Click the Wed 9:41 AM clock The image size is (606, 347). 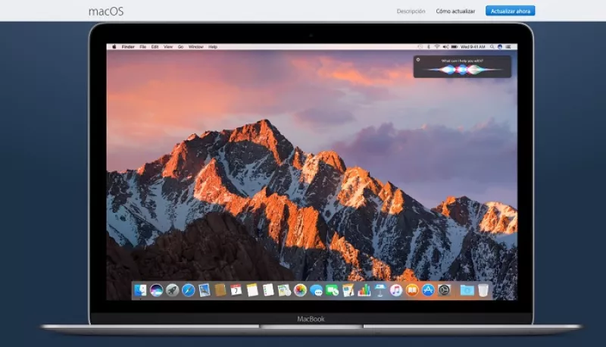473,47
